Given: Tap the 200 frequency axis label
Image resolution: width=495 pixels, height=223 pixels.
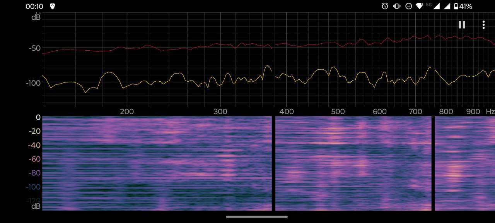Looking at the screenshot, I should [x=127, y=111].
